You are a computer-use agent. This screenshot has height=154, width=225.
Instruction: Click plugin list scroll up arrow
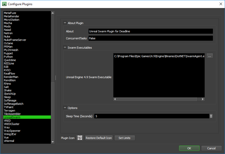coord(53,13)
